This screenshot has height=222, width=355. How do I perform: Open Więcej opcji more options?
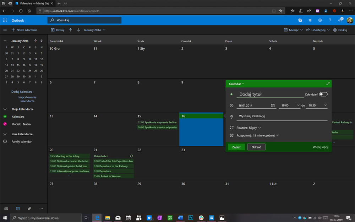(x=320, y=147)
